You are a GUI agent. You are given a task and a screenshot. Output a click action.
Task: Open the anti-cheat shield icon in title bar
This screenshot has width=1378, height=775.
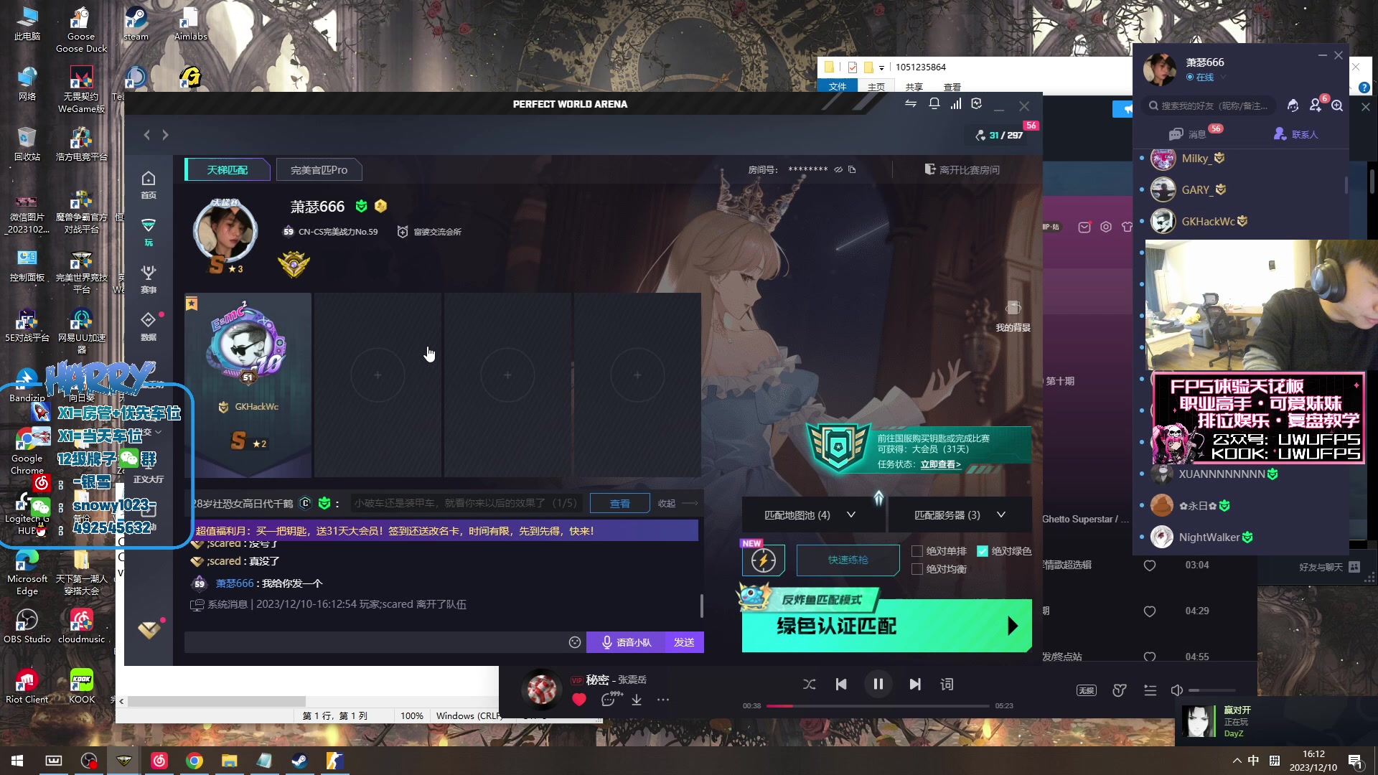click(x=977, y=104)
